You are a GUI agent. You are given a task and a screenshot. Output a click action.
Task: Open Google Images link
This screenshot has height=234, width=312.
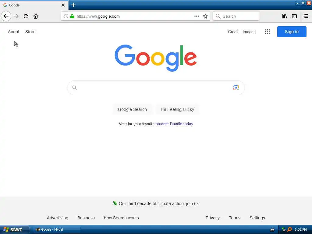[x=249, y=32]
